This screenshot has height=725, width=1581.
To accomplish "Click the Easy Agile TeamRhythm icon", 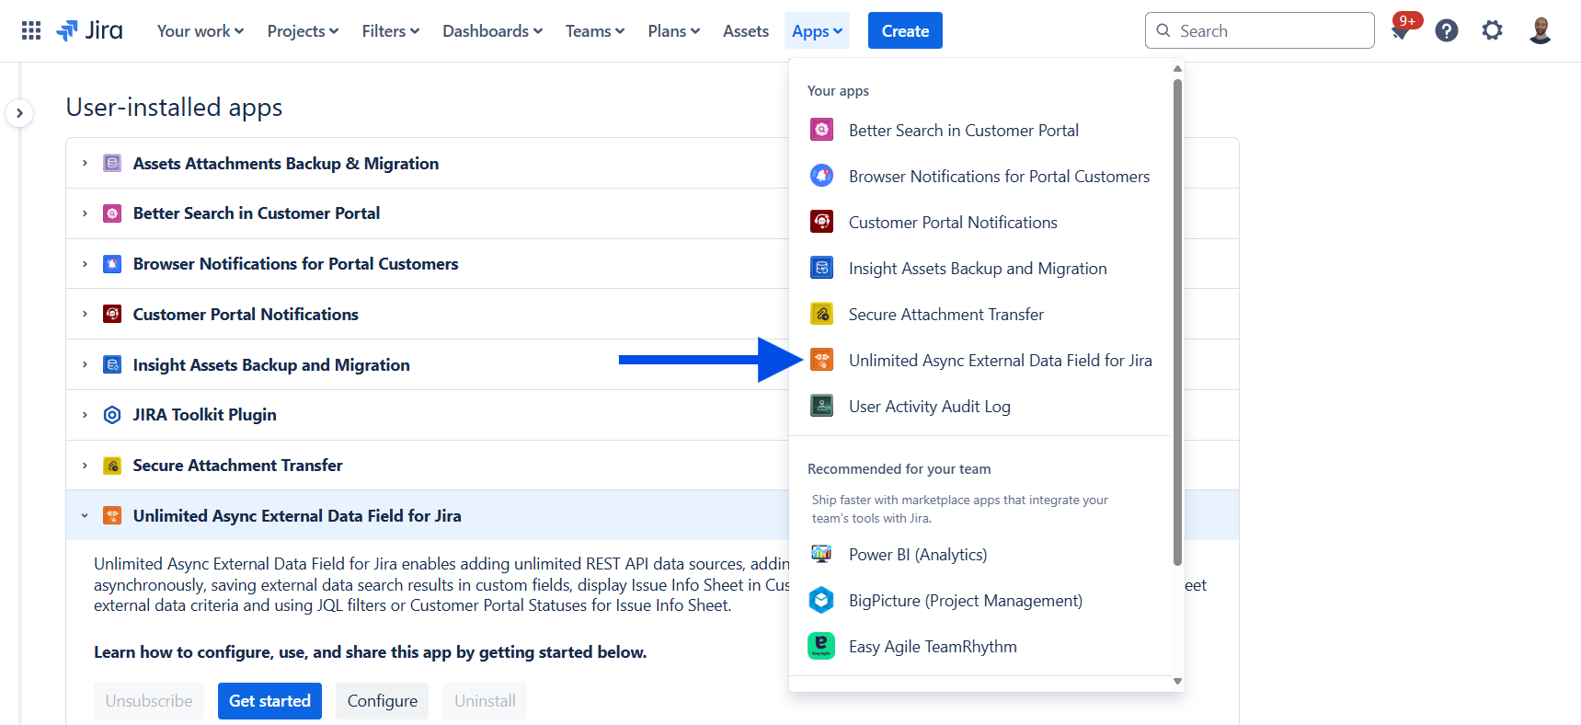I will [x=821, y=646].
